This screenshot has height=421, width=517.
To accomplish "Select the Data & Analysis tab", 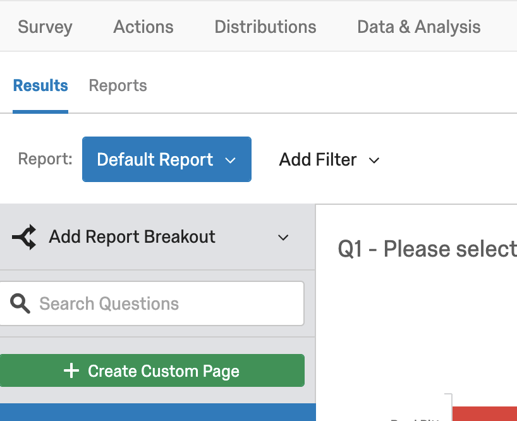I will click(x=418, y=27).
